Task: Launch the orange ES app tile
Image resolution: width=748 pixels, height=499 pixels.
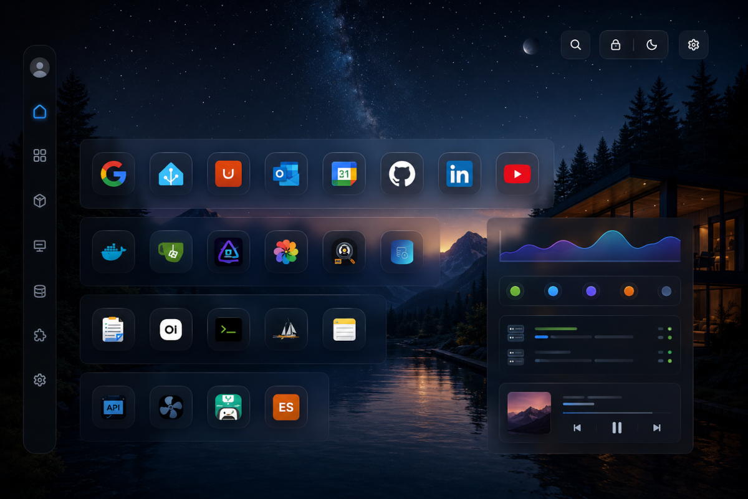Action: 286,407
